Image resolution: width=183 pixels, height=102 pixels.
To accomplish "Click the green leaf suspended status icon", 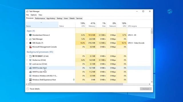I will click(x=74, y=80).
